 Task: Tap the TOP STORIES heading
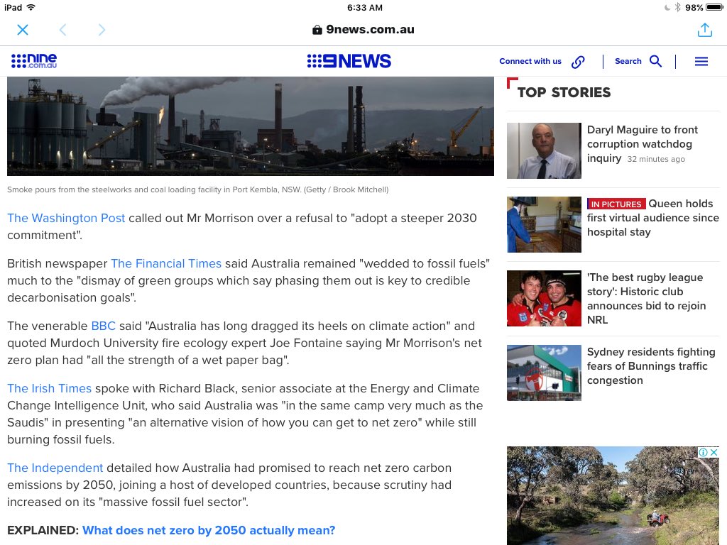point(564,92)
